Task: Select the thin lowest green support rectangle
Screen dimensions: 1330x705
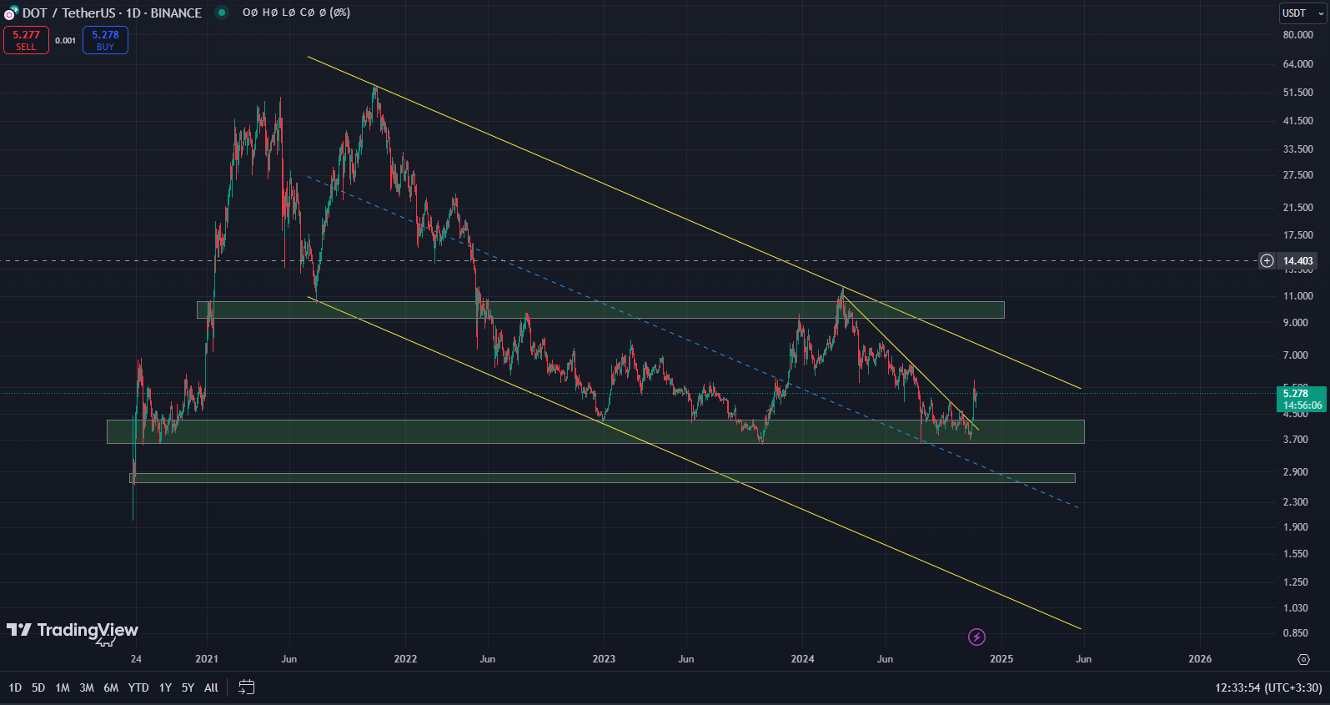Action: 602,478
